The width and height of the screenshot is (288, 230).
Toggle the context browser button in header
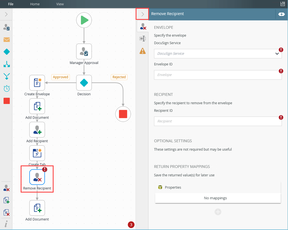point(281,14)
